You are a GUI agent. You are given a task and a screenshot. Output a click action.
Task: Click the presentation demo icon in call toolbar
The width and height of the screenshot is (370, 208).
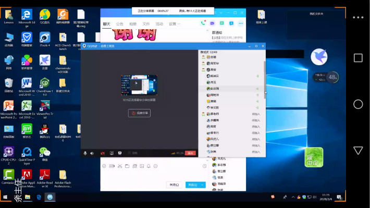coord(120,153)
